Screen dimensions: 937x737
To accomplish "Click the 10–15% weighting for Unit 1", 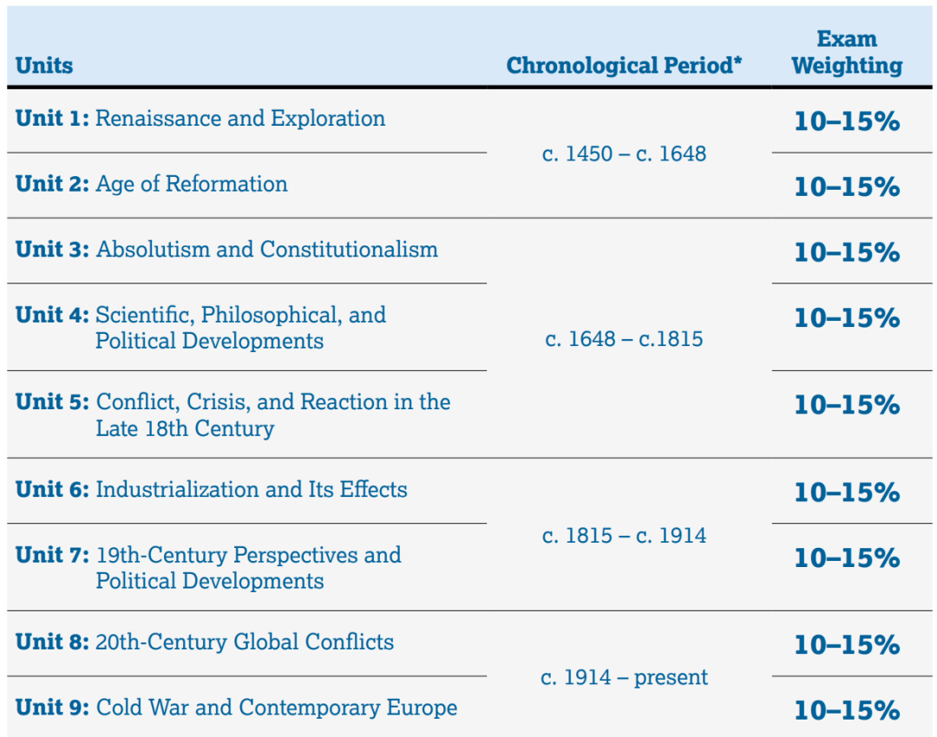I will click(x=847, y=121).
